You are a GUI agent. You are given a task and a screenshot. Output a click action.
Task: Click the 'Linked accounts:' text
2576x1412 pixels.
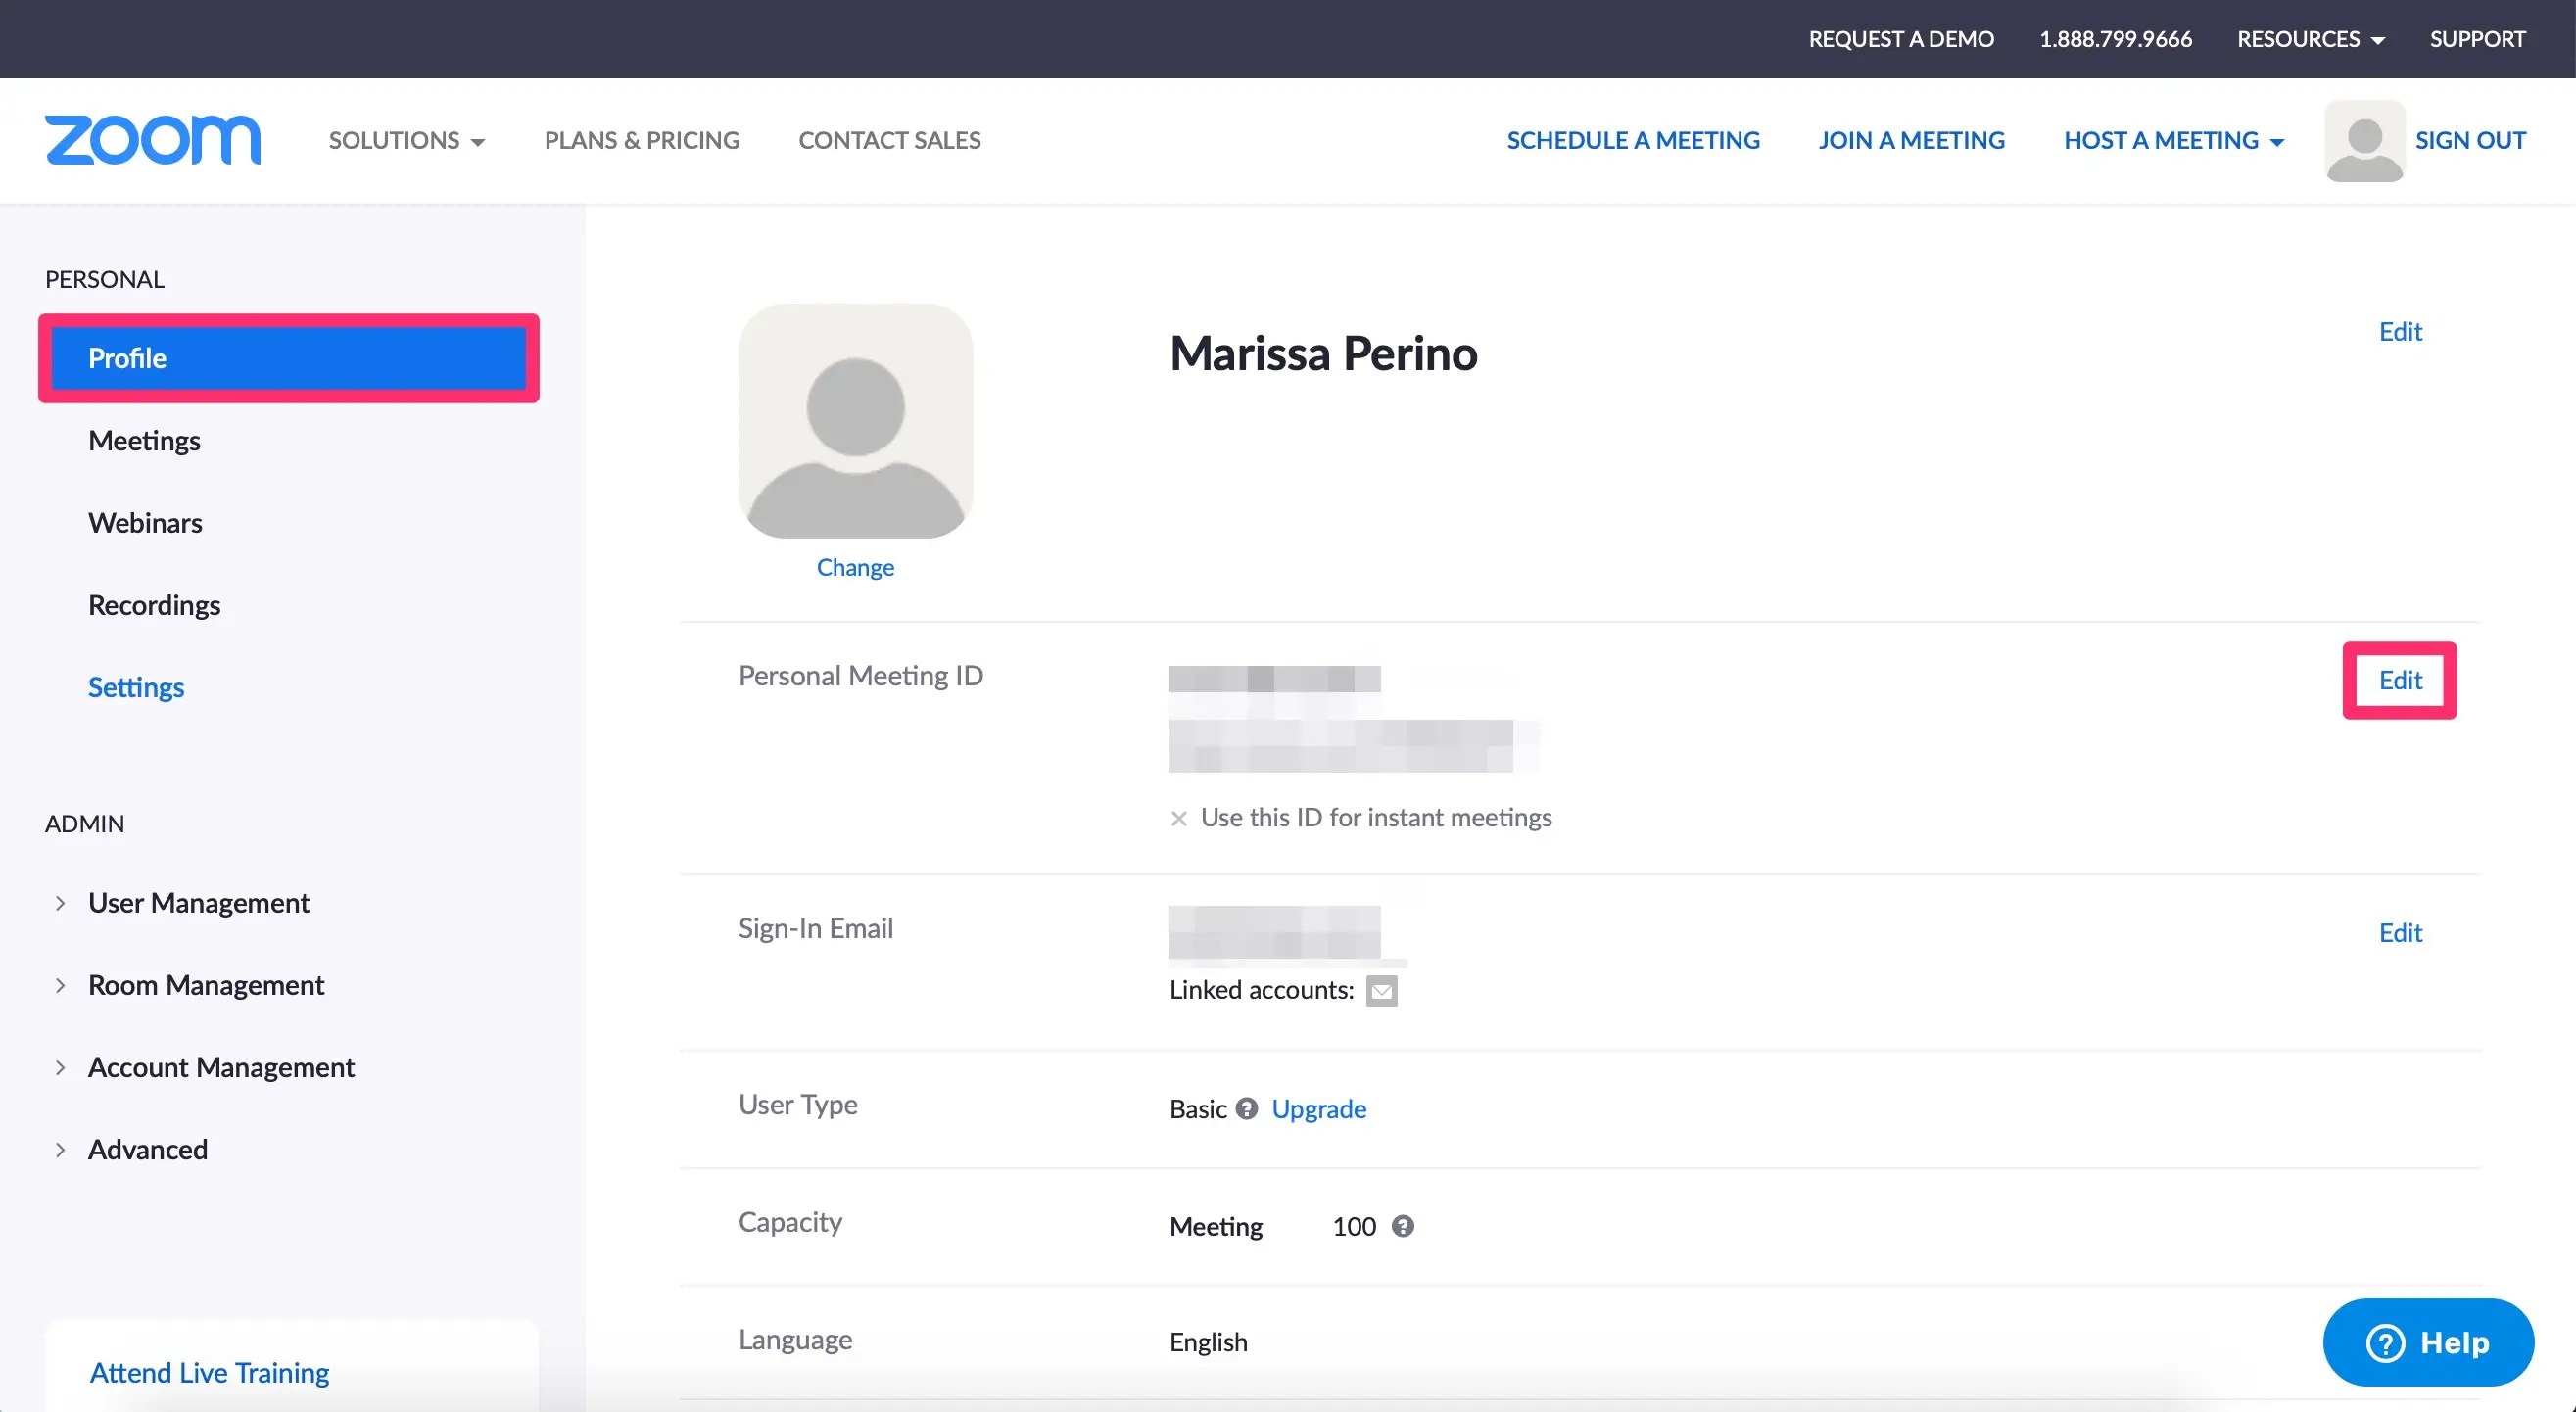[x=1261, y=990]
